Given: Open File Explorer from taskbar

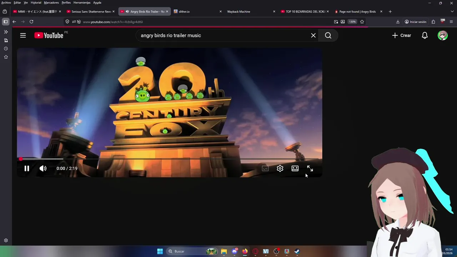Looking at the screenshot, I should (224, 251).
